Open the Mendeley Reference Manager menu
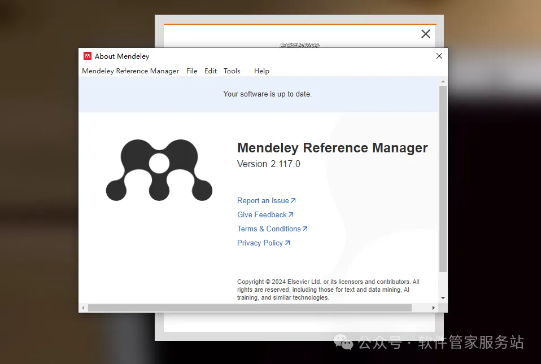Image resolution: width=541 pixels, height=364 pixels. click(x=130, y=71)
